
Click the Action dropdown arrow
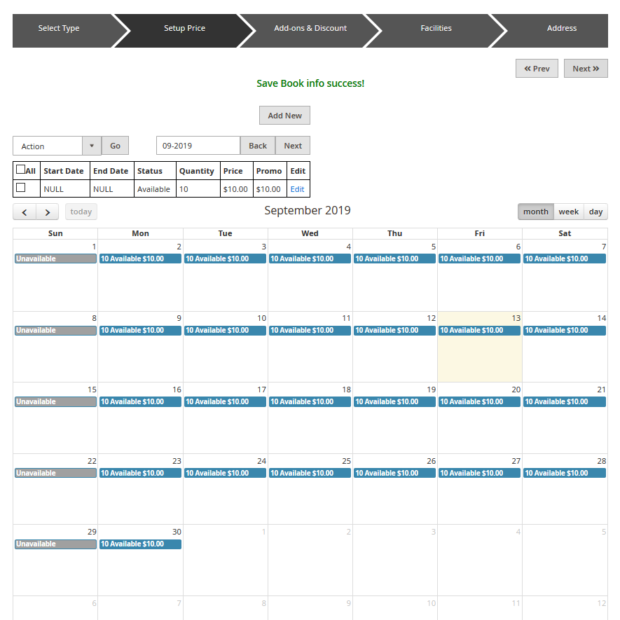pyautogui.click(x=92, y=146)
